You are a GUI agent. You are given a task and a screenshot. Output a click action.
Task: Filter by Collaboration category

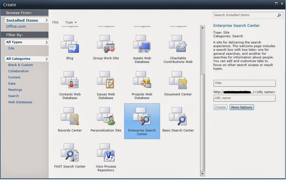point(18,71)
